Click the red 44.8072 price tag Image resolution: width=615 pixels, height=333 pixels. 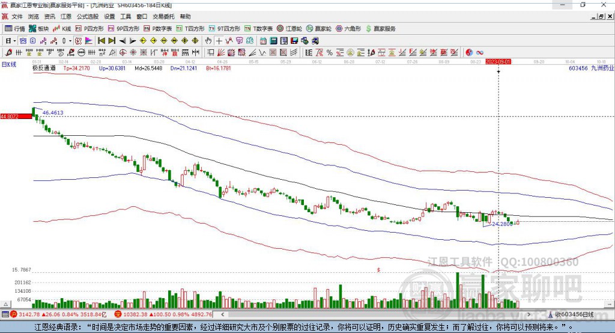(x=16, y=116)
